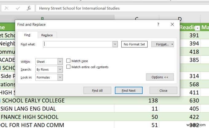Collapse options with Options << button
The height and width of the screenshot is (128, 209).
click(160, 77)
